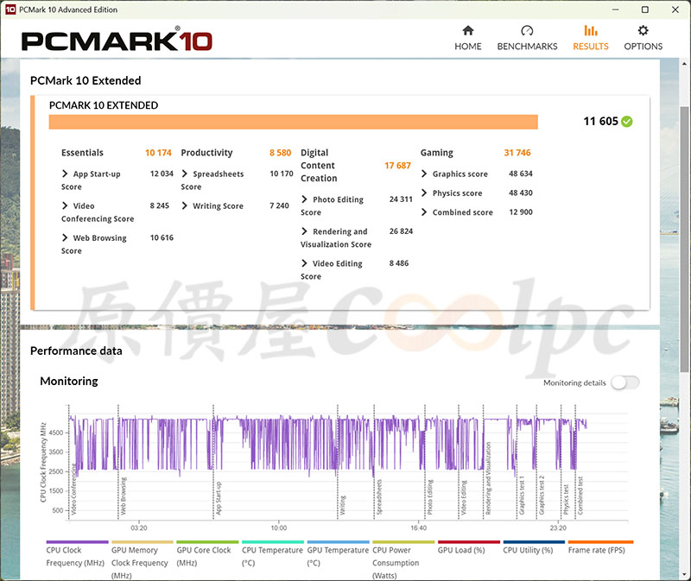Select the CPU Clock Frequency legend swatch
Screen dimensions: 691x581
click(x=77, y=542)
